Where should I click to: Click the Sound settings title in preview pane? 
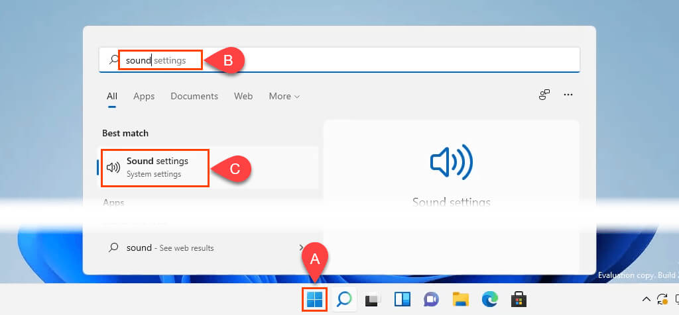(x=451, y=202)
